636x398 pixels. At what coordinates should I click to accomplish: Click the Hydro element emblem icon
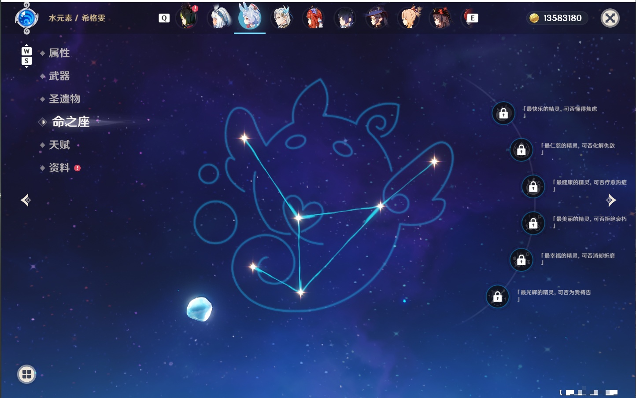26,18
